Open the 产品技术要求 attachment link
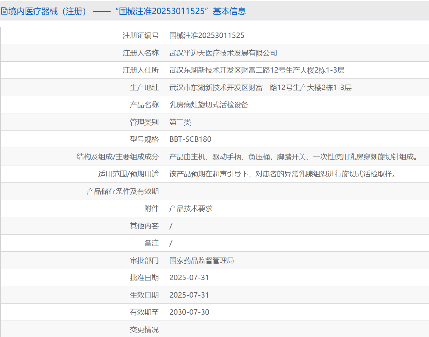This screenshot has width=429, height=337. [191, 209]
